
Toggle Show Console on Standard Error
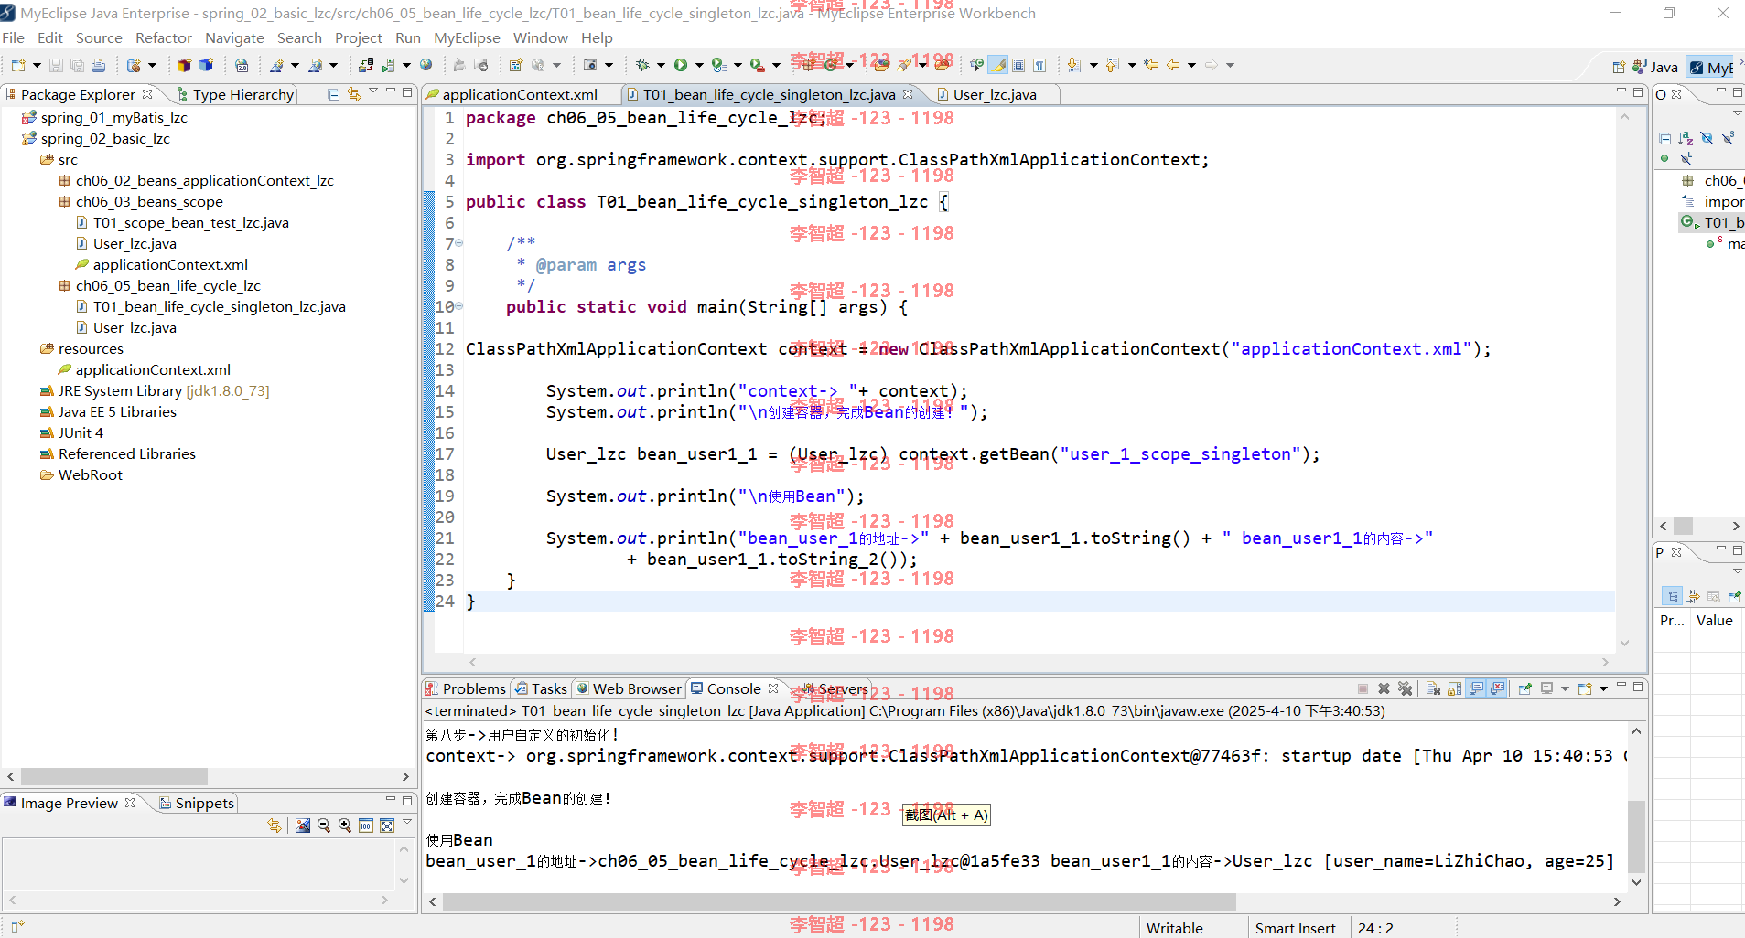1497,688
